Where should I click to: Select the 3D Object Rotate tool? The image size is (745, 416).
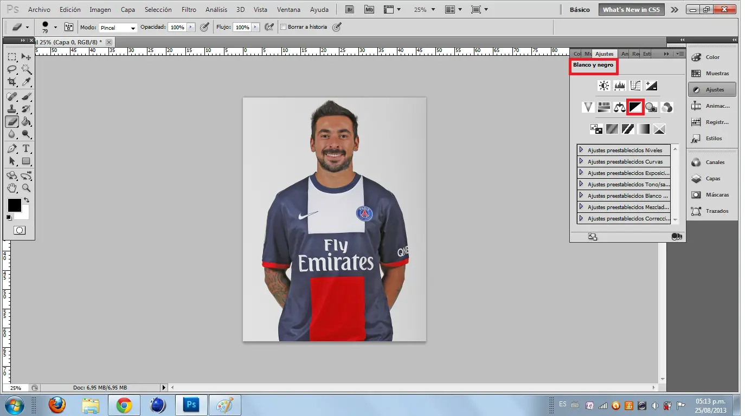[x=12, y=175]
